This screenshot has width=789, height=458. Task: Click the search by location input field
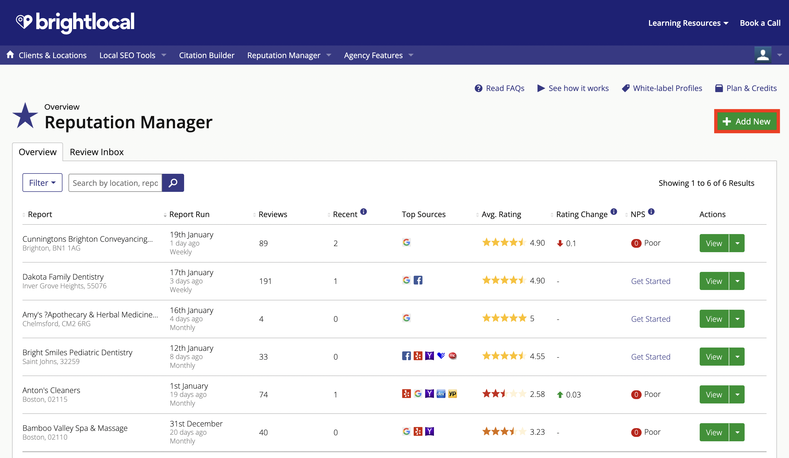[x=115, y=183]
